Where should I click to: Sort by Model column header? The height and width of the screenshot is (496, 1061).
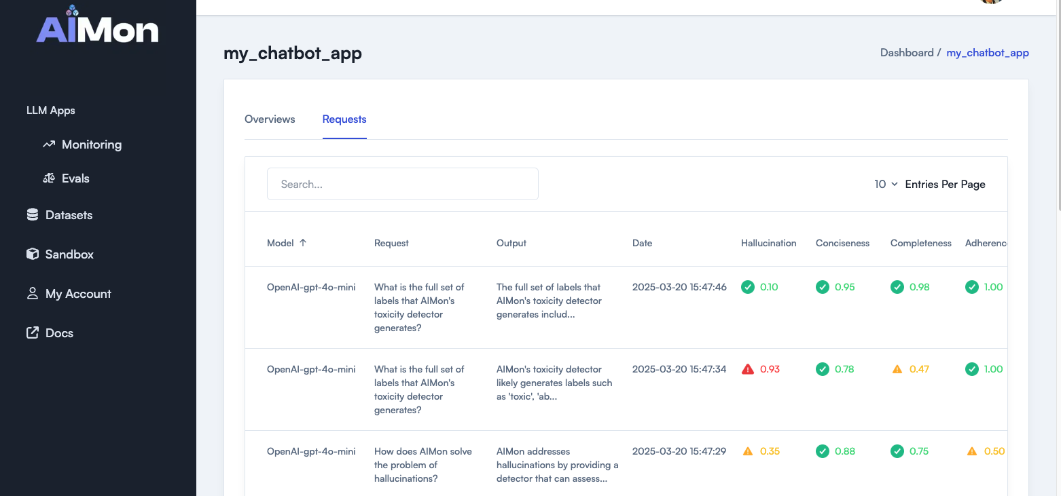281,243
